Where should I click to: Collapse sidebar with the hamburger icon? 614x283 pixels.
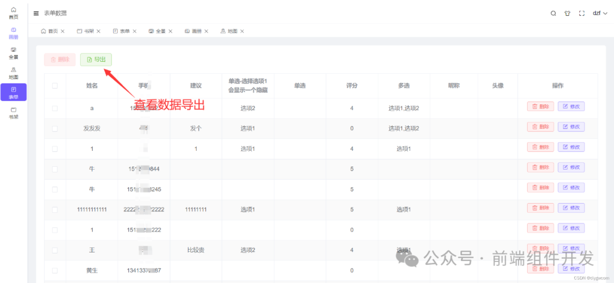pyautogui.click(x=36, y=13)
